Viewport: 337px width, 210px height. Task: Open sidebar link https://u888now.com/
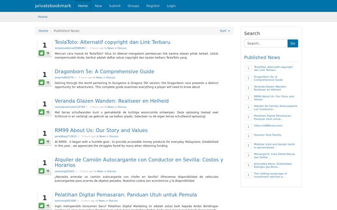tap(268, 126)
